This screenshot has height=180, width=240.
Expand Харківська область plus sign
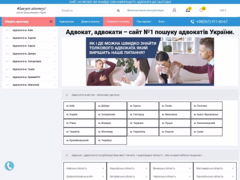coord(146,168)
